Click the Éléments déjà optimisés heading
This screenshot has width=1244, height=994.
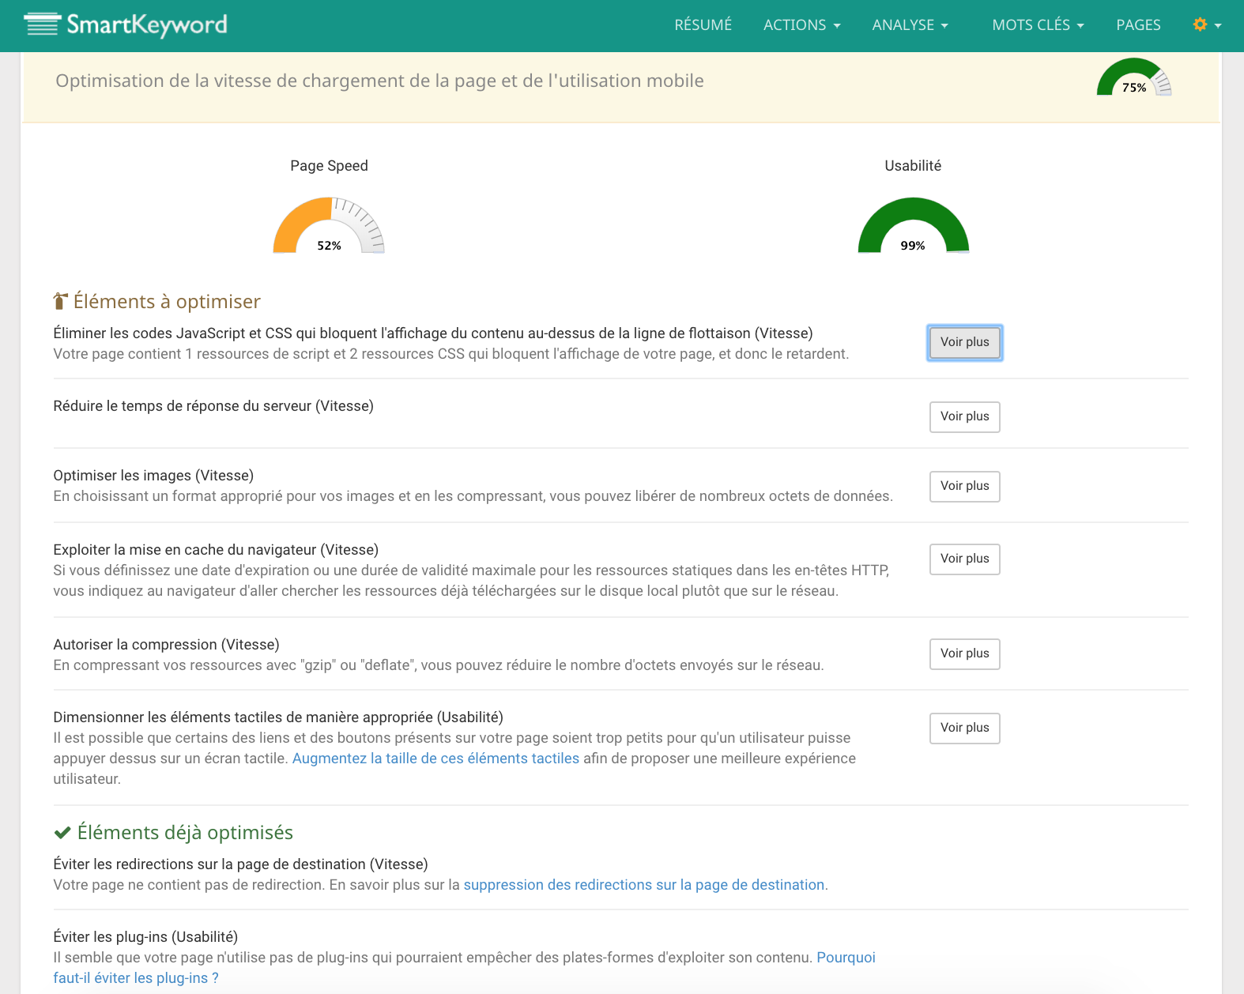click(x=185, y=832)
